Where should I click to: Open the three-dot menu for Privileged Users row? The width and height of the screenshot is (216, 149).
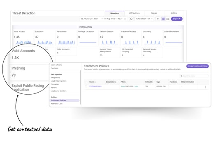coord(205,87)
